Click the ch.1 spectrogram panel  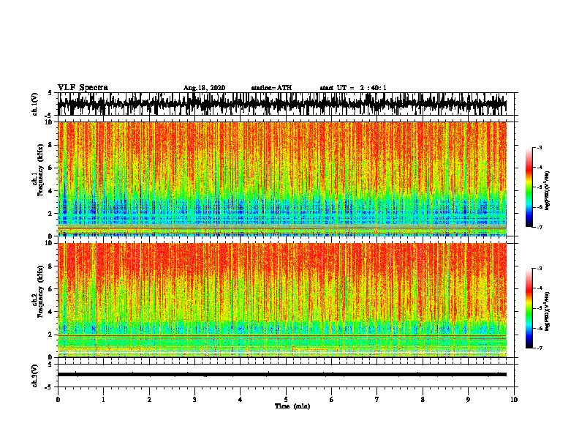click(x=281, y=179)
